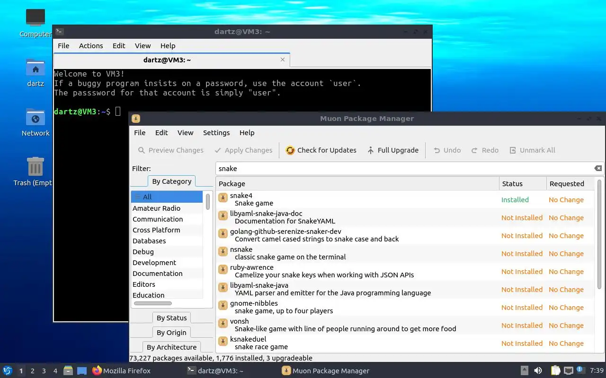
Task: Switch to the By Origin filter tab
Action: tap(172, 333)
